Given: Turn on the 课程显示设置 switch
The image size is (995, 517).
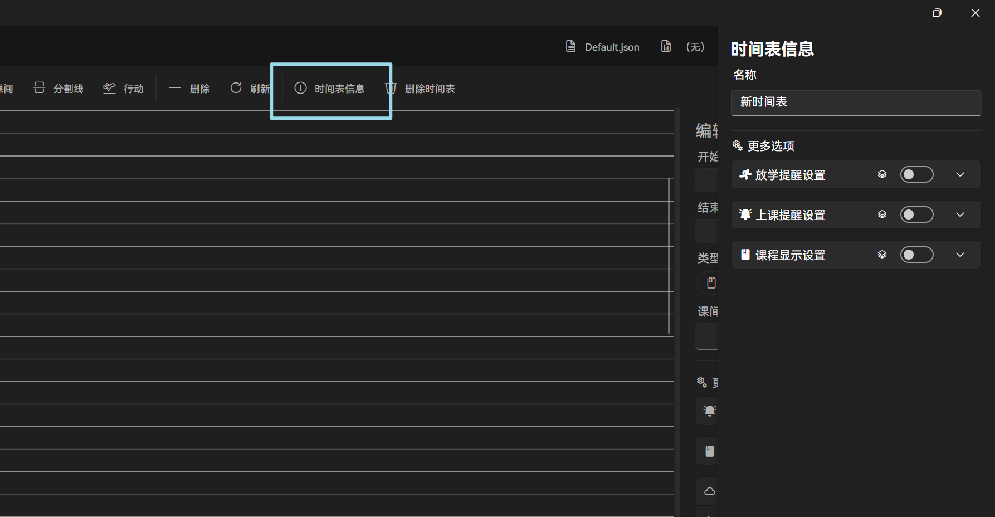Looking at the screenshot, I should (916, 254).
